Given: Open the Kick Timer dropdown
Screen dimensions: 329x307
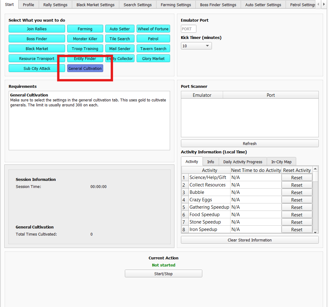Looking at the screenshot, I should 196,46.
